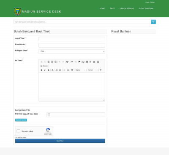Click the increase indent icon

pos(68,70)
